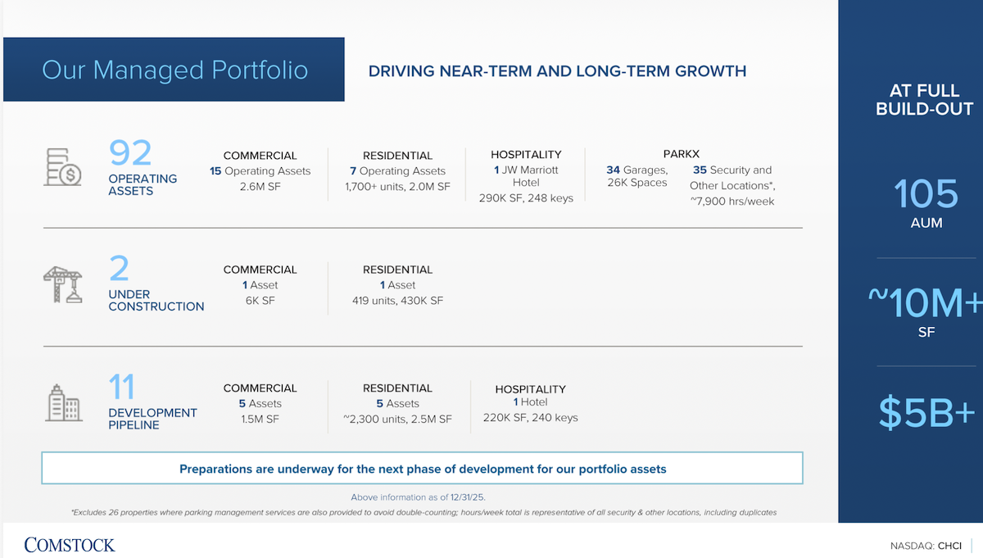Screen dimensions: 983x558
Task: Click the construction crane icon
Action: (x=63, y=285)
